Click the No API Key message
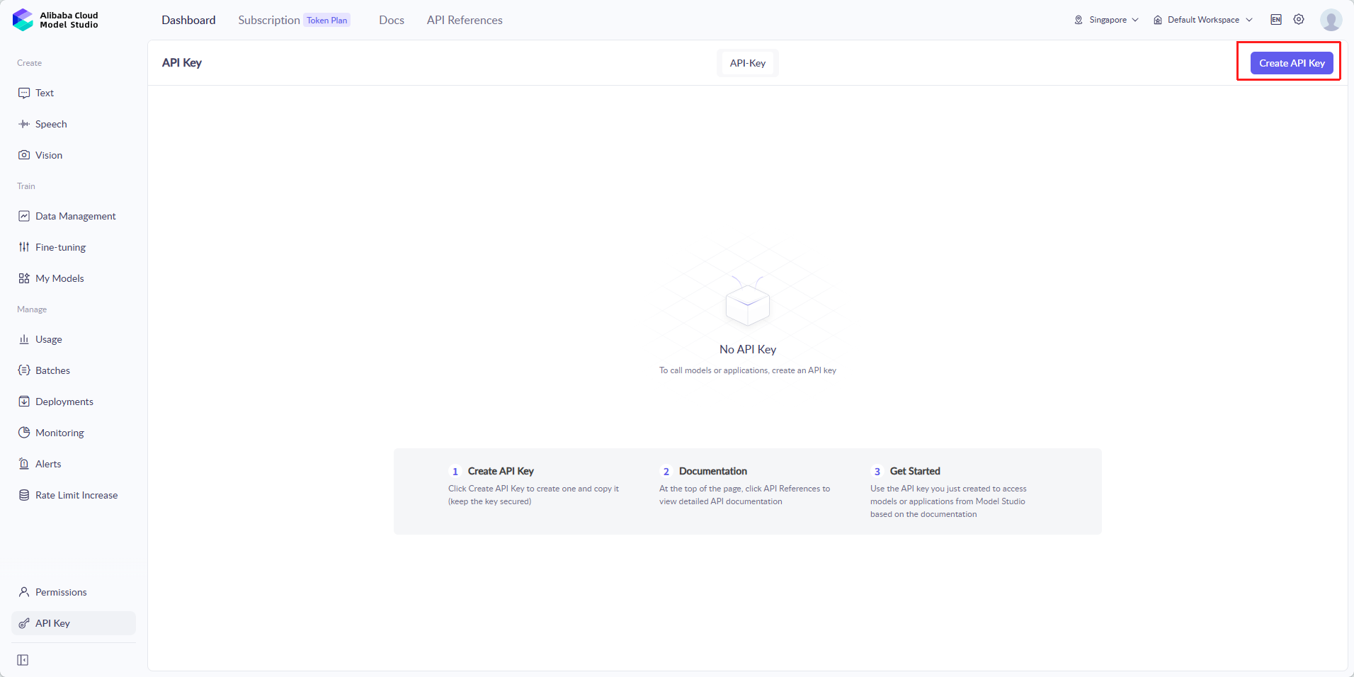The height and width of the screenshot is (677, 1354). pos(748,349)
